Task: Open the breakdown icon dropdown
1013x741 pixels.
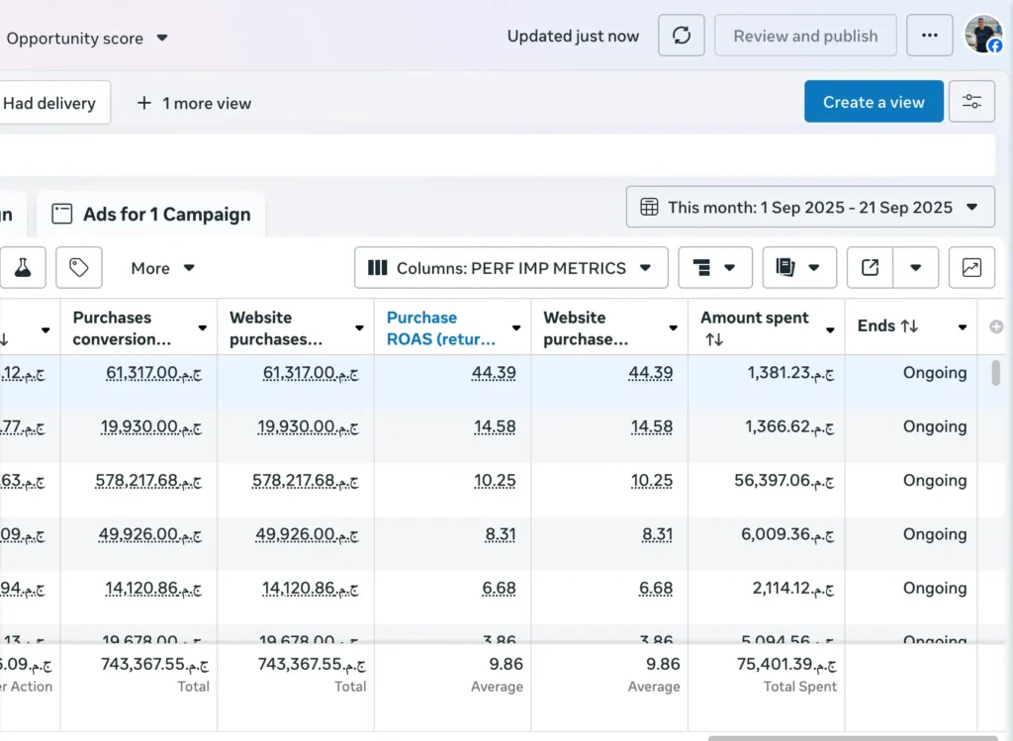Action: pyautogui.click(x=714, y=268)
